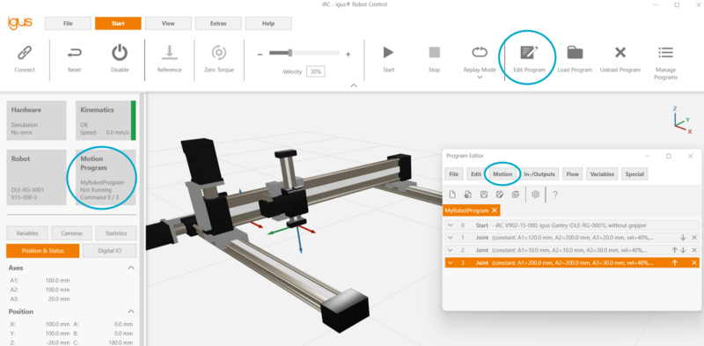This screenshot has height=346, width=704.
Task: Expand command 0 Start row
Action: 451,225
